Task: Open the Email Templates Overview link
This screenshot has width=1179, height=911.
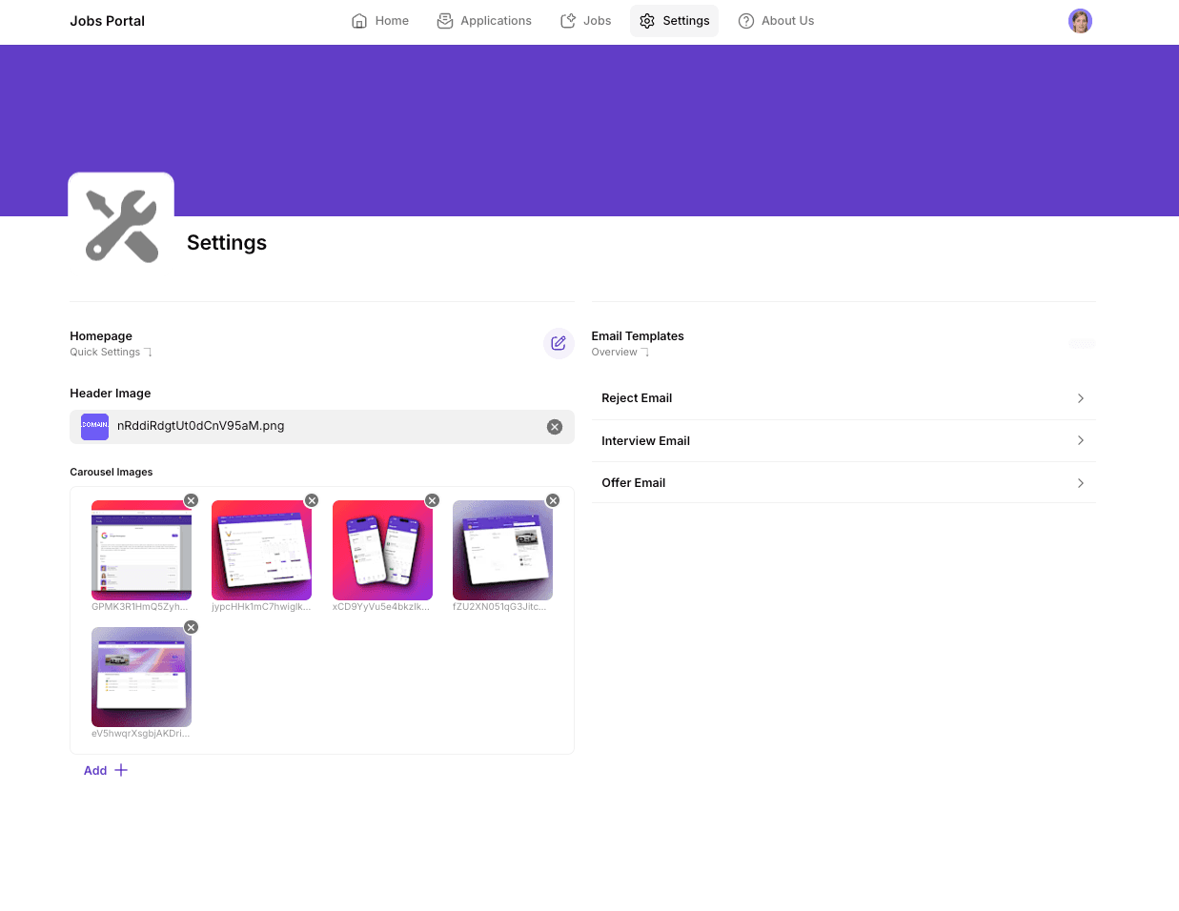Action: (614, 352)
